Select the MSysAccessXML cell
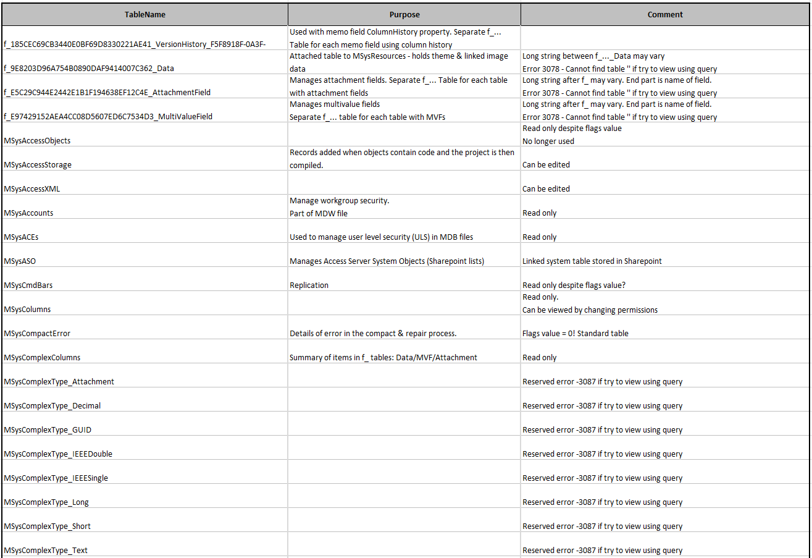812x558 pixels. point(144,183)
